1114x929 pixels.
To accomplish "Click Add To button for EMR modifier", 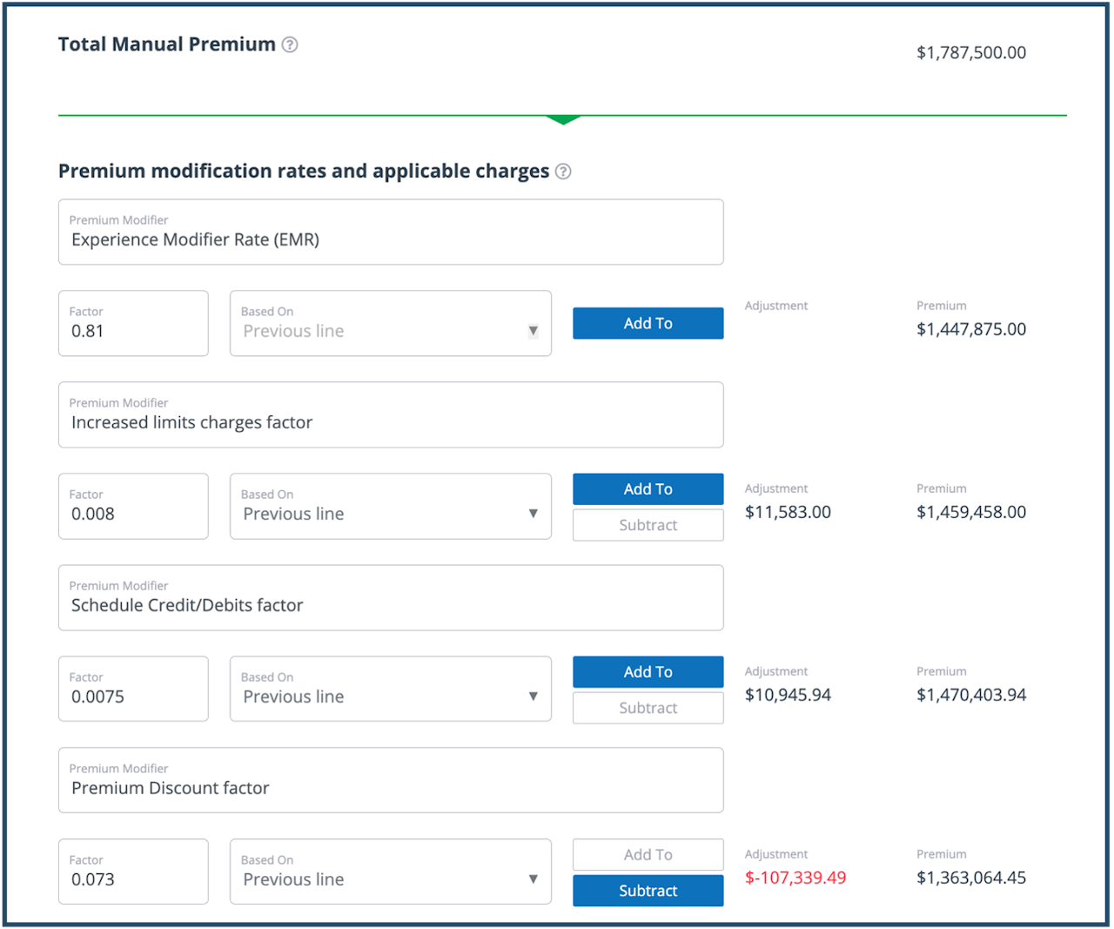I will click(x=648, y=323).
